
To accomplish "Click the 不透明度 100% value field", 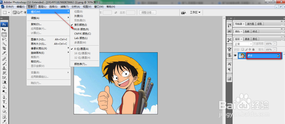I will pyautogui.click(x=269, y=44).
